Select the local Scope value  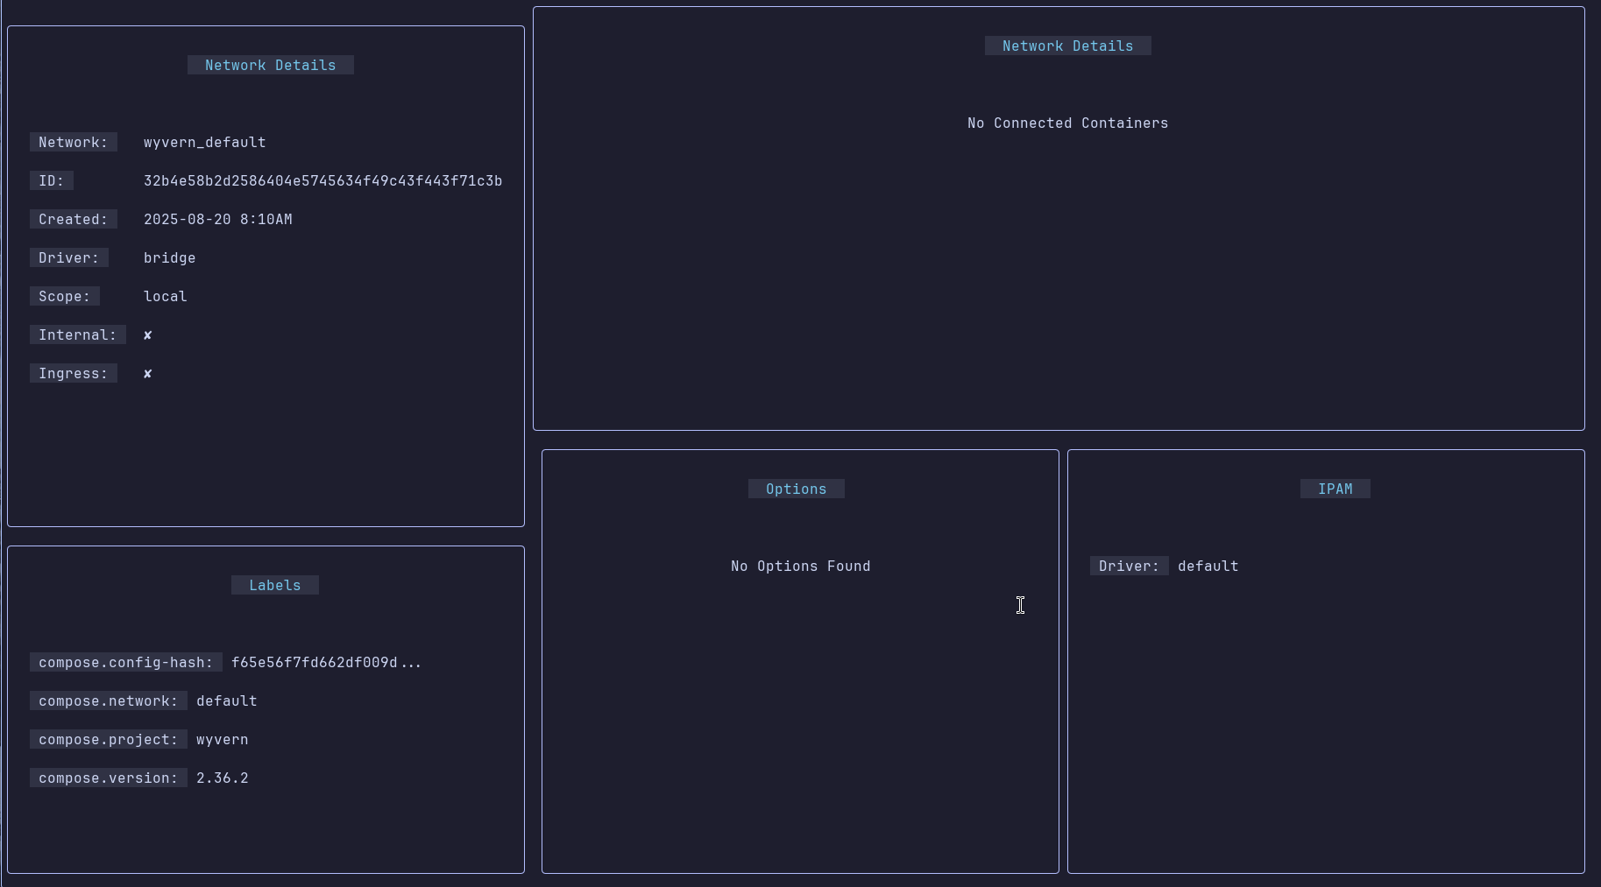(165, 296)
